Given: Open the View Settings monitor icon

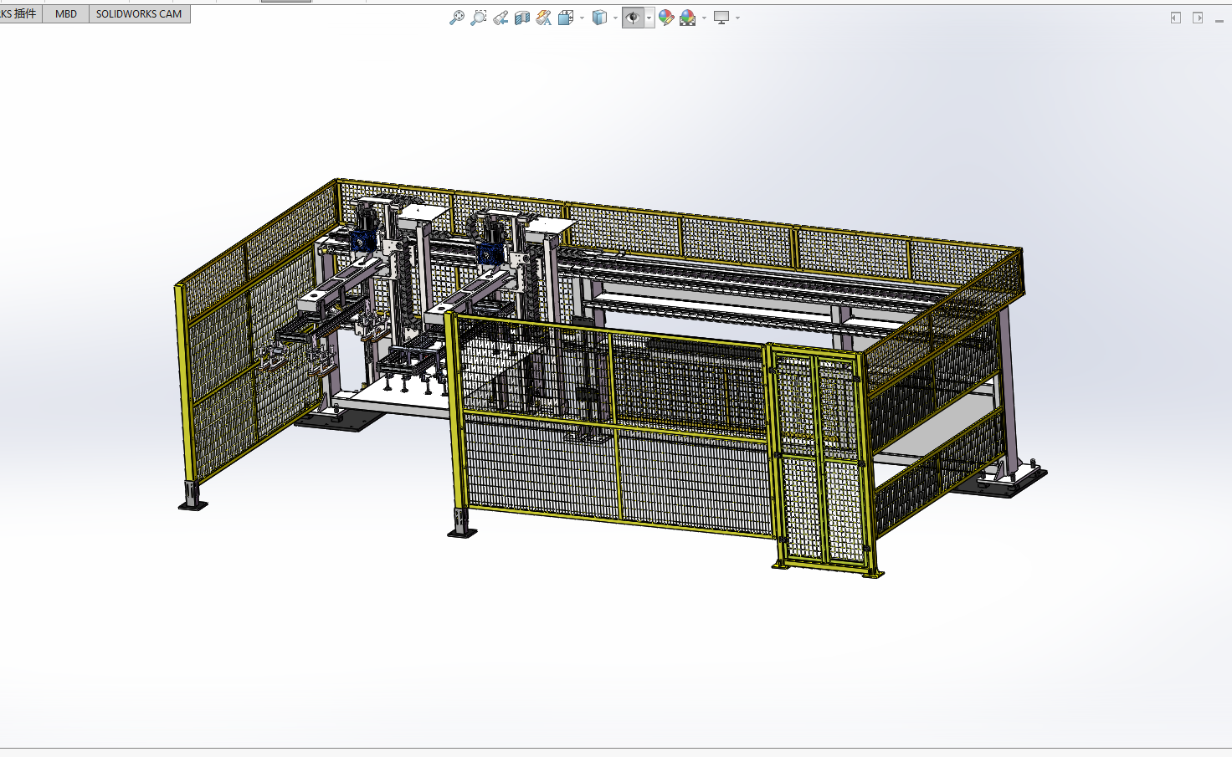Looking at the screenshot, I should coord(721,18).
